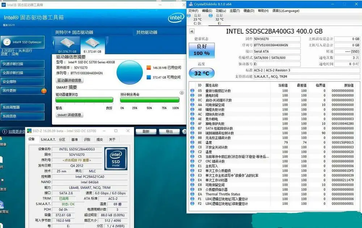
Task: Click the CrystalDiskInfo back arrow disk button
Action: 191,31
